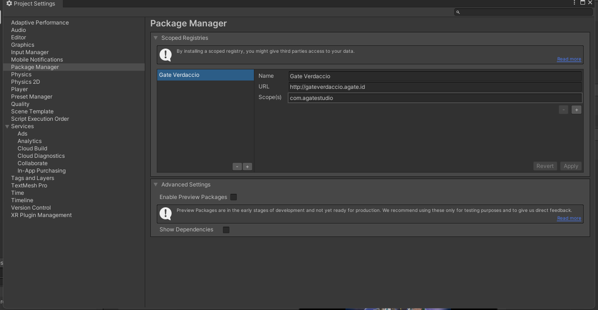Click the plus button to add a scoped registry
Viewport: 598px width, 310px height.
pos(247,167)
